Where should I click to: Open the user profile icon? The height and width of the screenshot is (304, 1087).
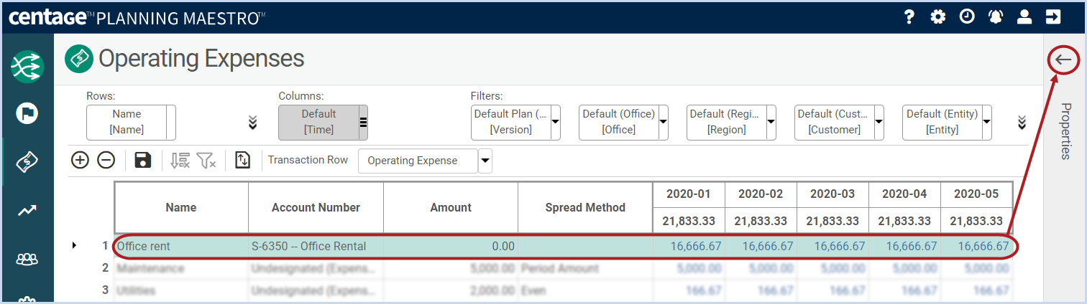pos(1024,16)
